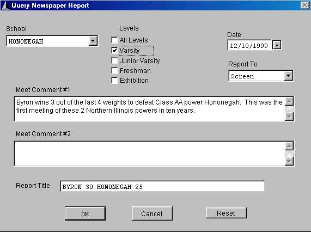Click the OK button
Screen dimensions: 311x232
point(85,213)
